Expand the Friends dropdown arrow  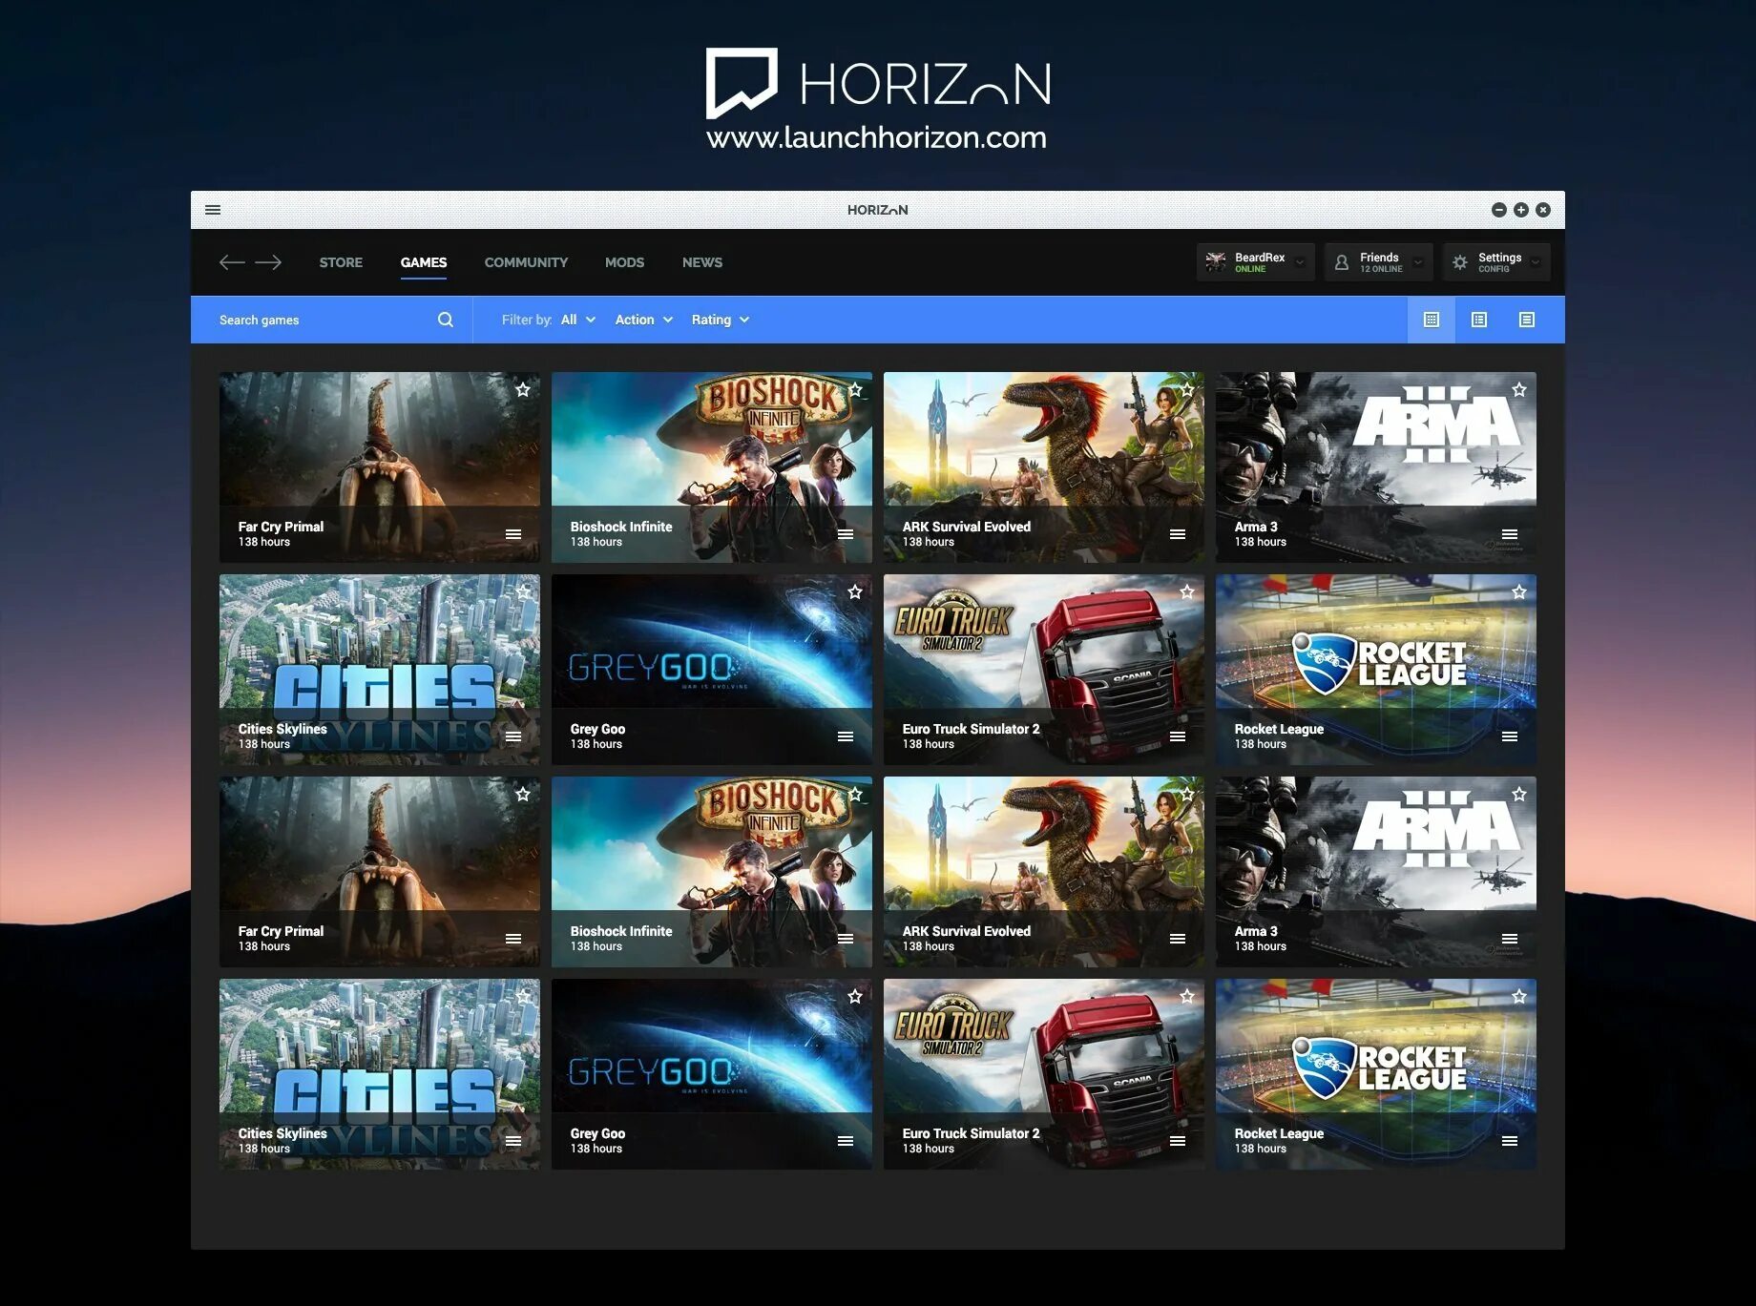click(1418, 262)
